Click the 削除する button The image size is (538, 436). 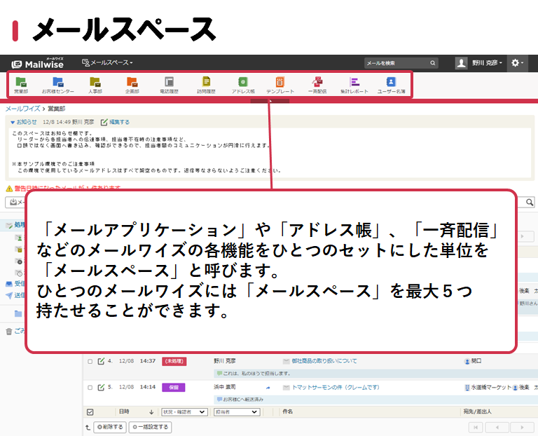coord(110,426)
